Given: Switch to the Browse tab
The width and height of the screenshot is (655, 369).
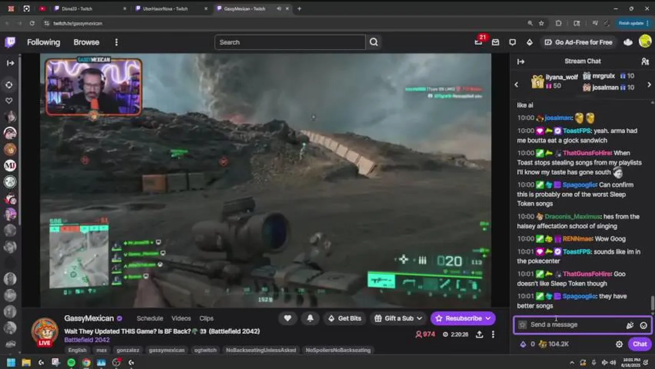Looking at the screenshot, I should tap(86, 42).
